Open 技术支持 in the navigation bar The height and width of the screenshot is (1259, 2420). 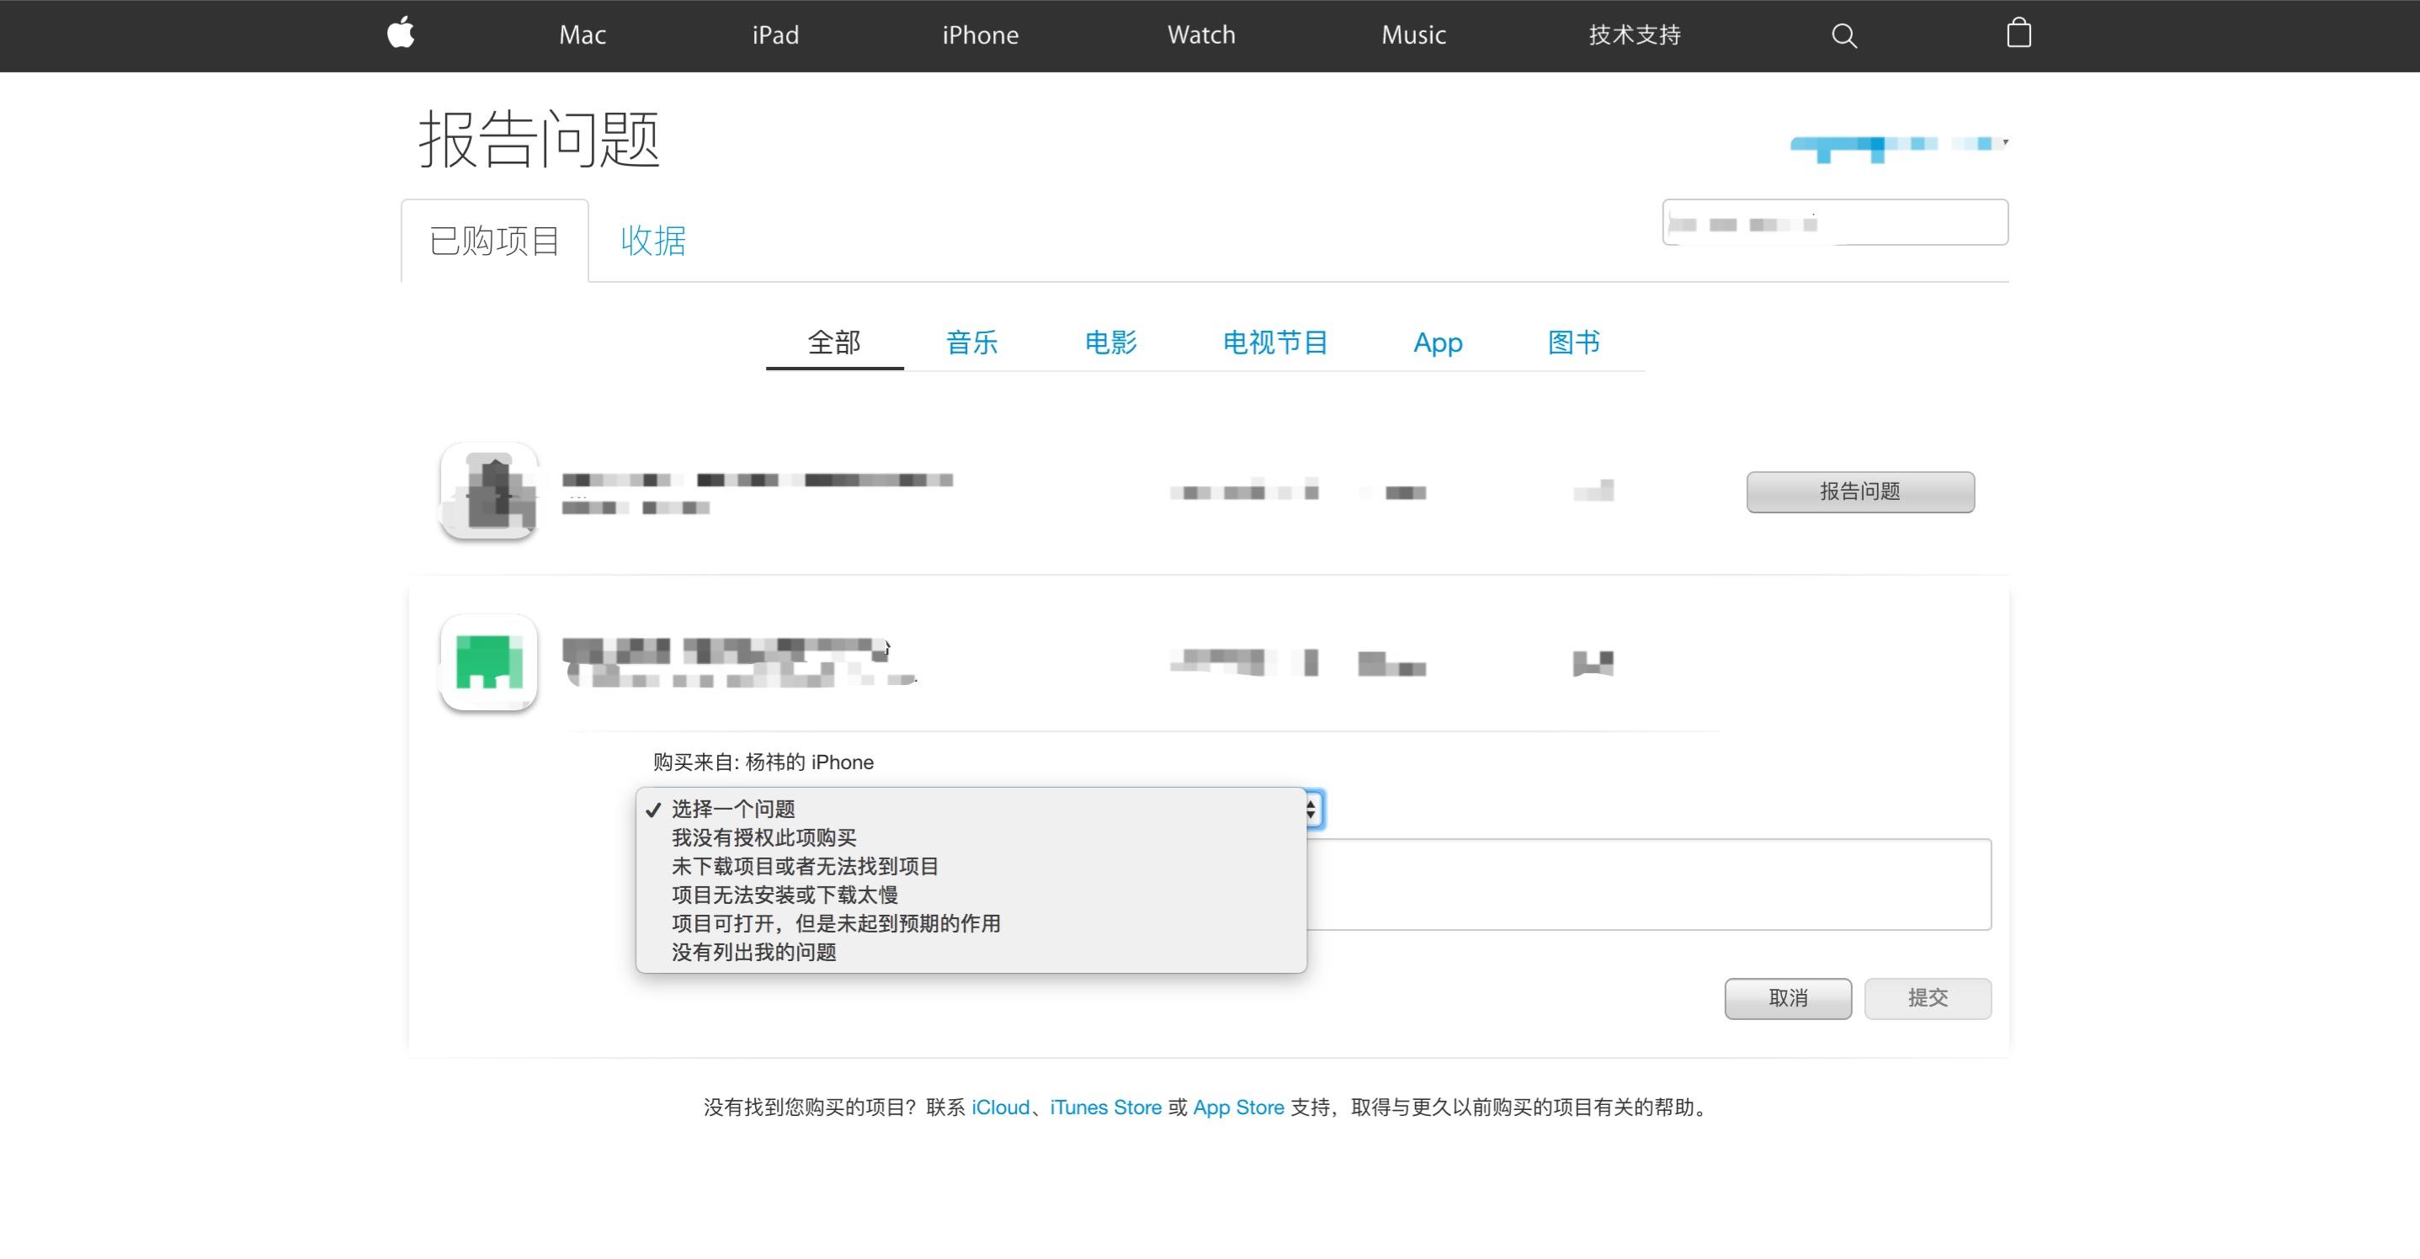[1634, 35]
